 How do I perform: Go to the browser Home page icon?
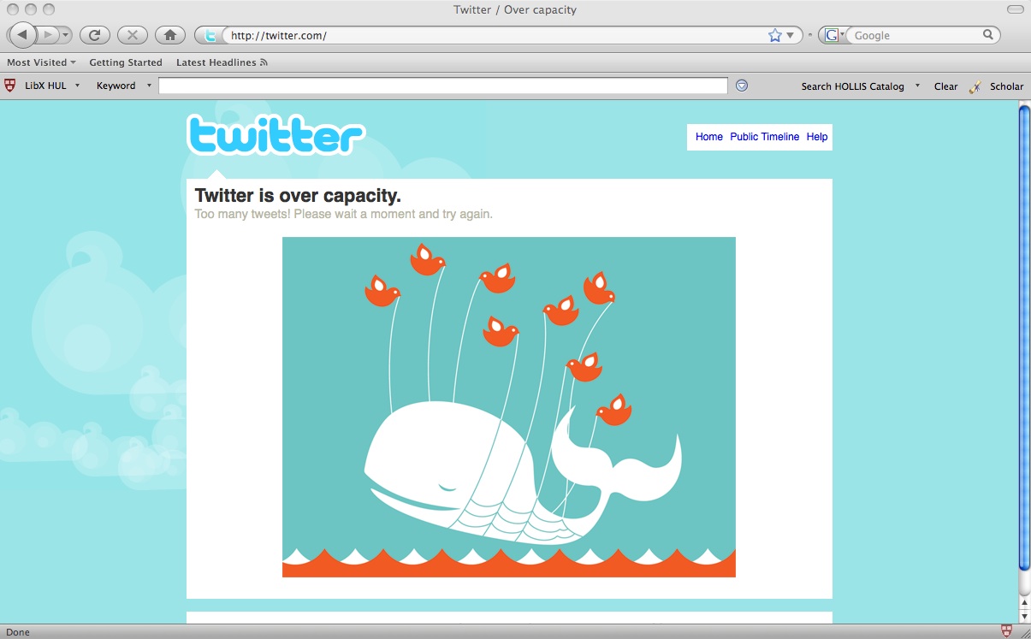click(169, 35)
